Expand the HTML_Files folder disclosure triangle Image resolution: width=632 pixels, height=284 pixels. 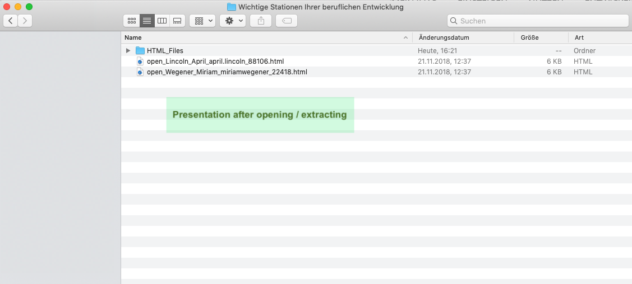(x=128, y=51)
